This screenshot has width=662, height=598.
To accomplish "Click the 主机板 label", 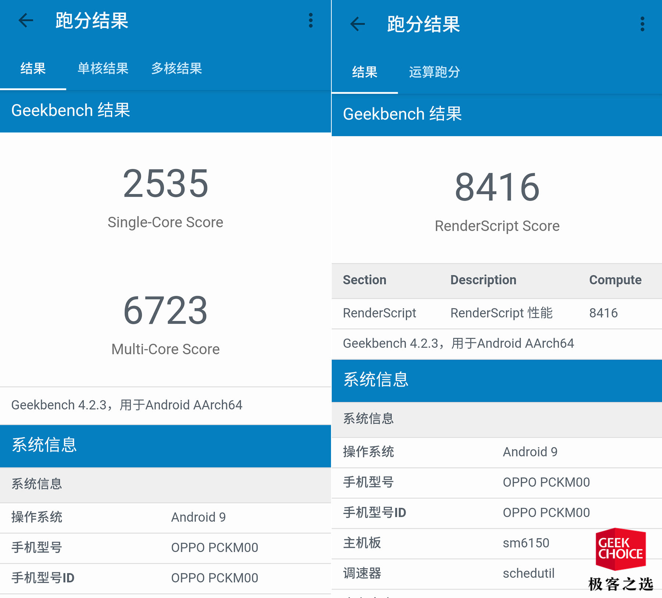I will pos(362,543).
